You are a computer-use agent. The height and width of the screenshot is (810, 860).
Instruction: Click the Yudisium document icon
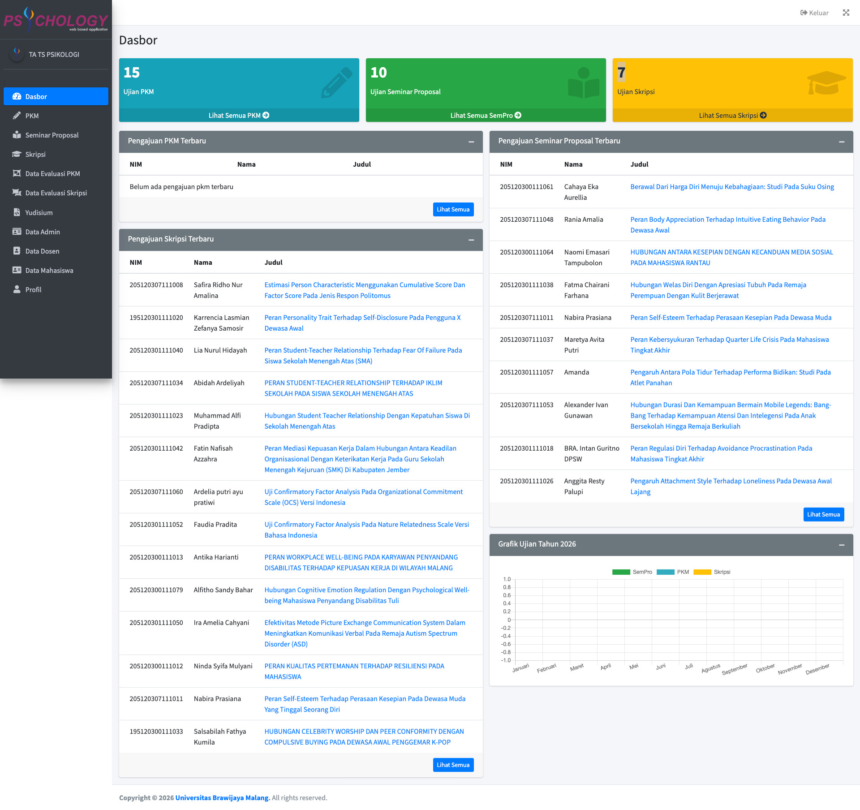[x=17, y=212]
